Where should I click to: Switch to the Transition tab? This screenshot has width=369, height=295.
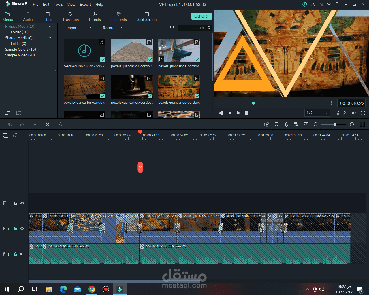click(71, 17)
